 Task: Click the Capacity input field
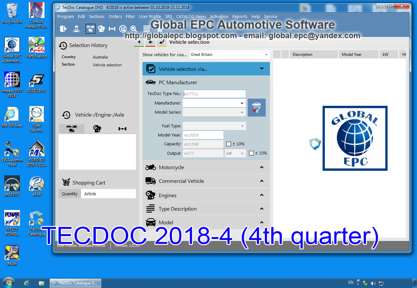pos(203,144)
